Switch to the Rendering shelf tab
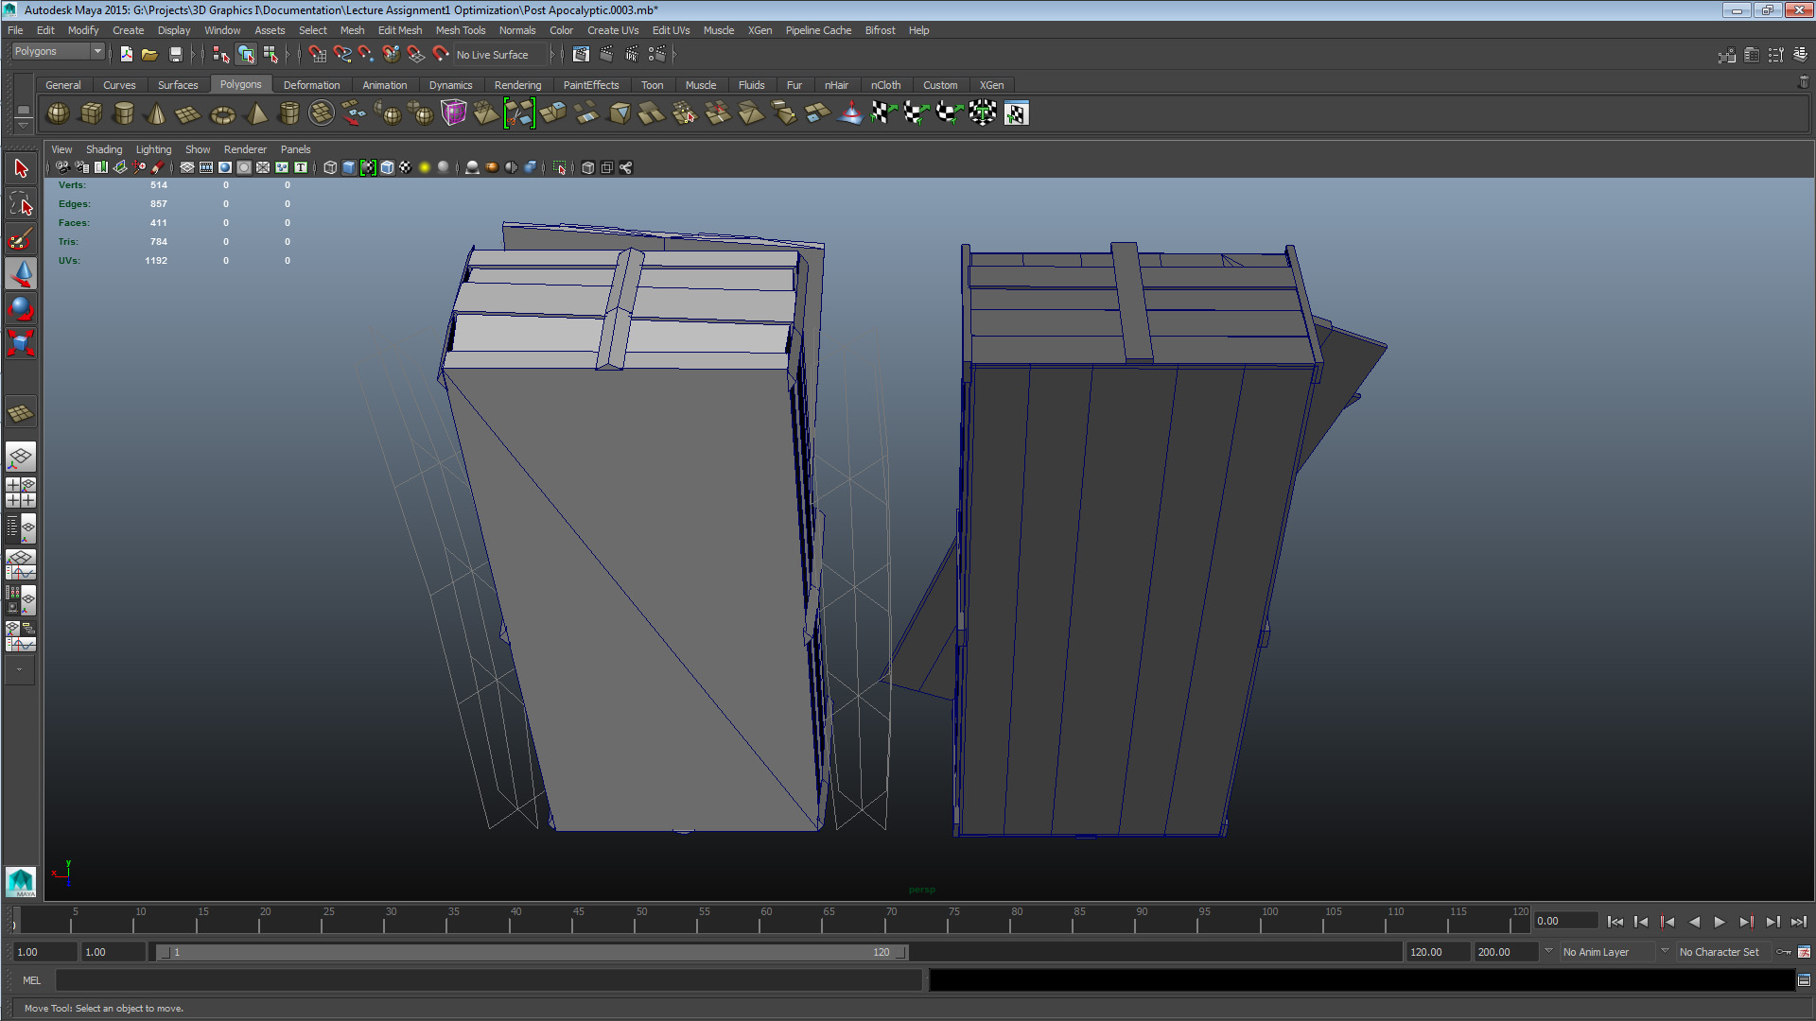This screenshot has width=1816, height=1021. 517,85
